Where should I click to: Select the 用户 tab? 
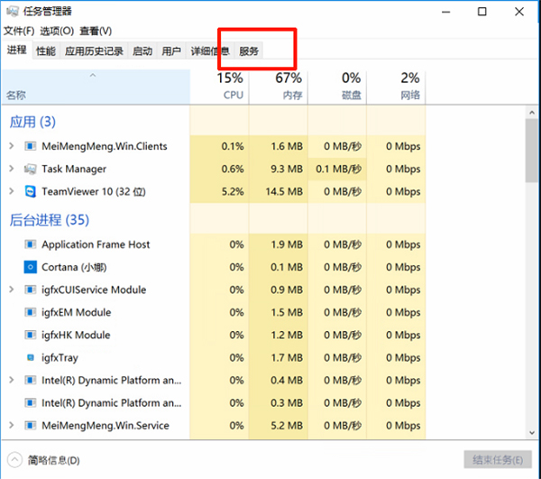pyautogui.click(x=171, y=51)
